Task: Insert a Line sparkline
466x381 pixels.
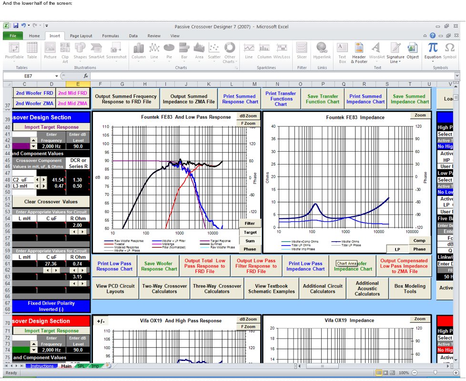Action: click(x=249, y=51)
